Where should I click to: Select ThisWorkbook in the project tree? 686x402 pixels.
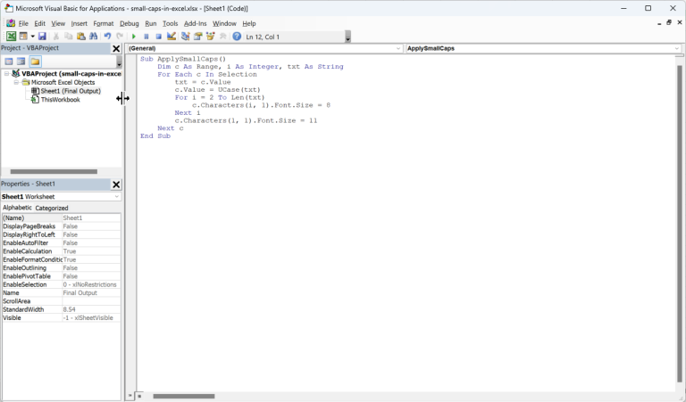point(60,100)
